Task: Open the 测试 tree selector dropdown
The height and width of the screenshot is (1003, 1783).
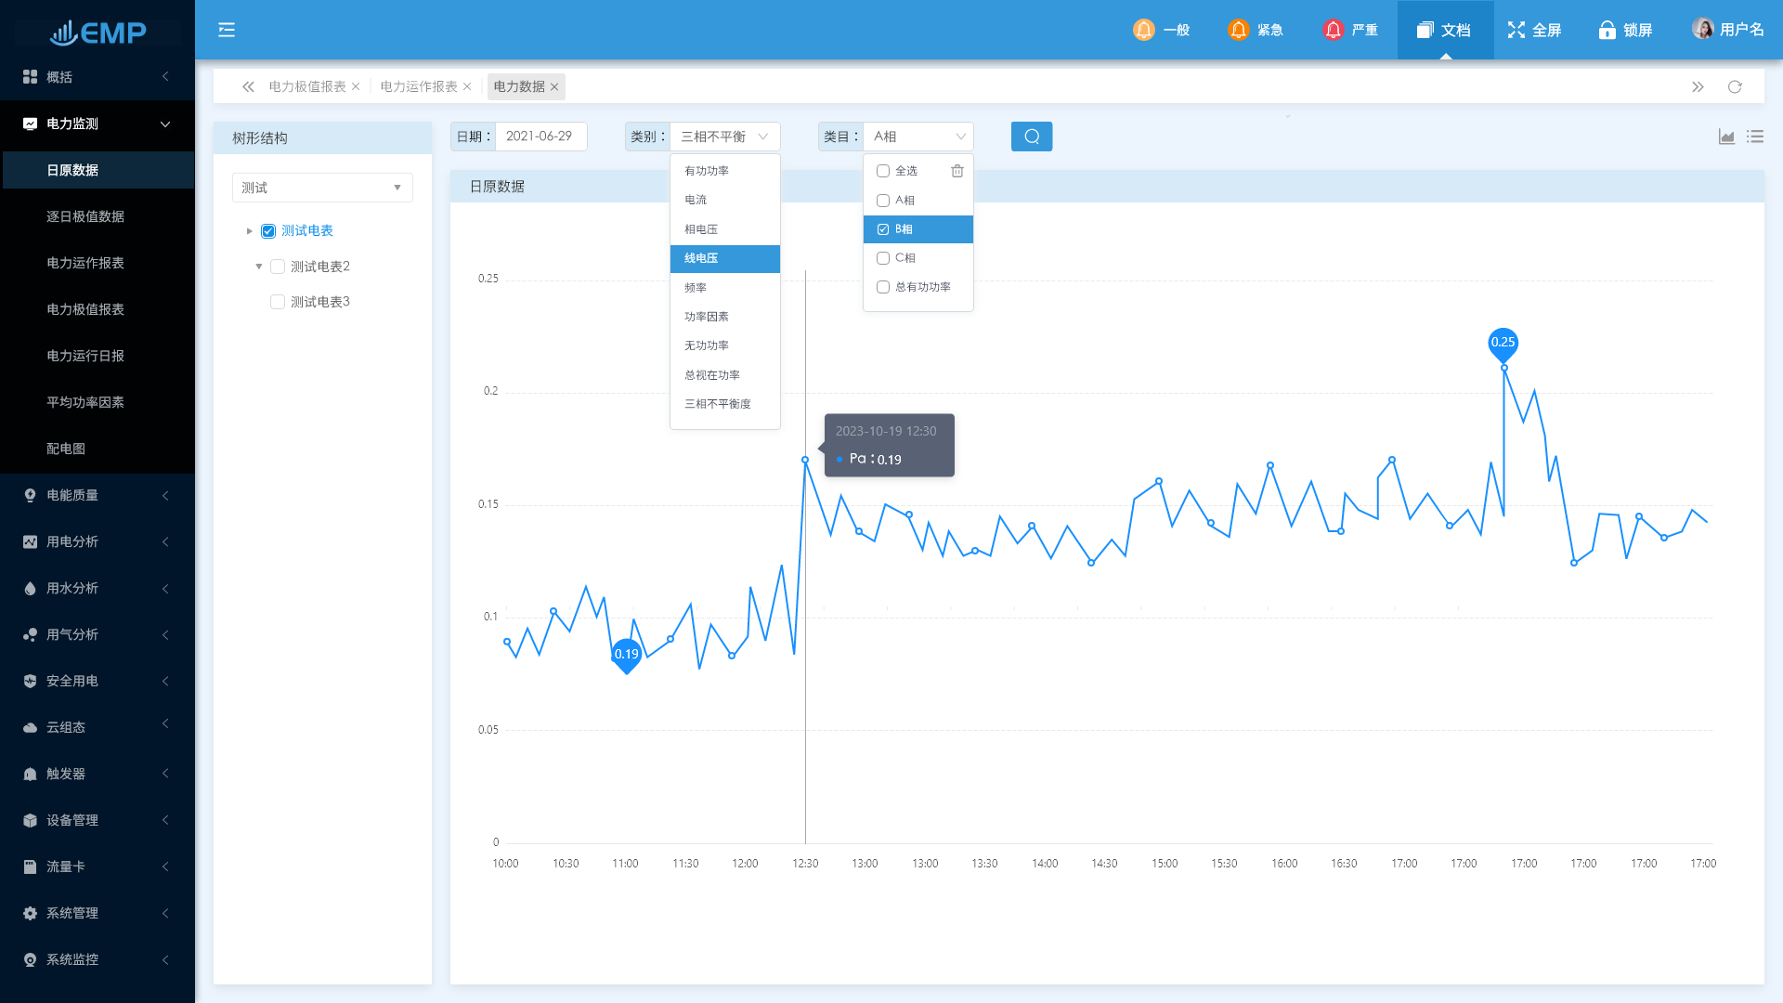Action: [x=321, y=188]
